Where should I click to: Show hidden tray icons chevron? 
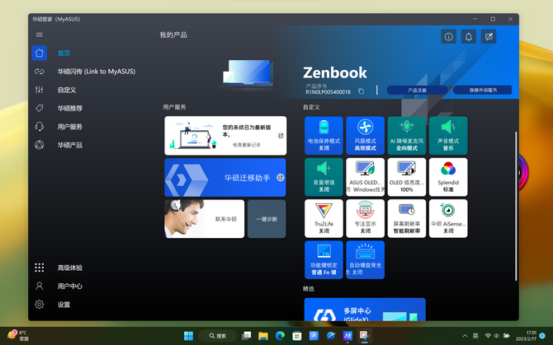465,336
